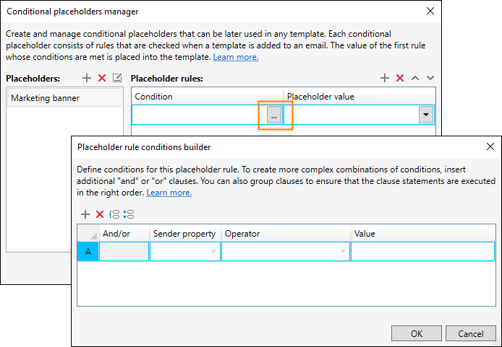Open the Operator dropdown
502x347 pixels.
point(286,251)
